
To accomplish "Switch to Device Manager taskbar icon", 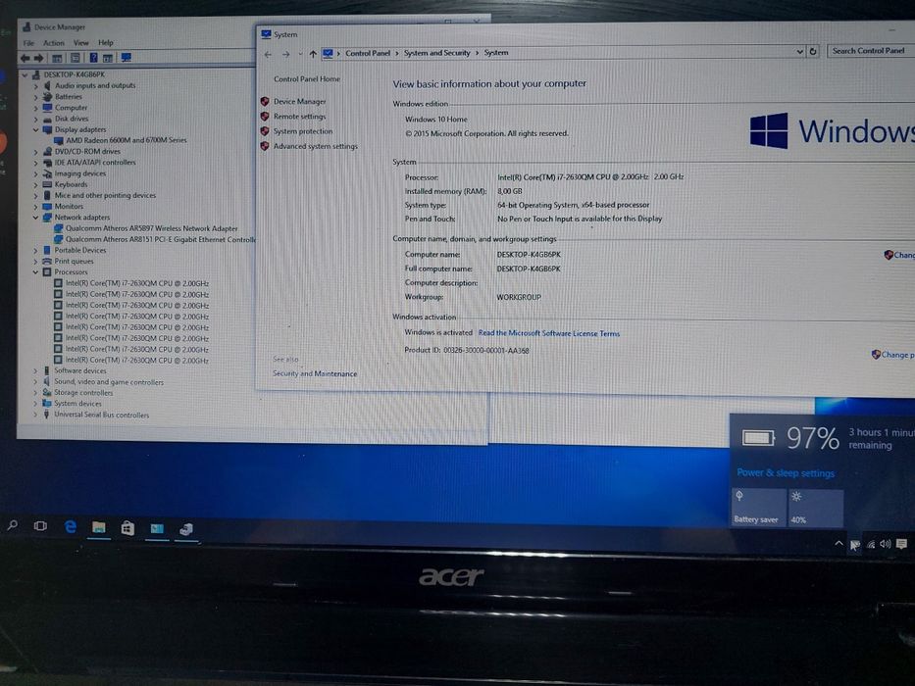I will pos(186,529).
